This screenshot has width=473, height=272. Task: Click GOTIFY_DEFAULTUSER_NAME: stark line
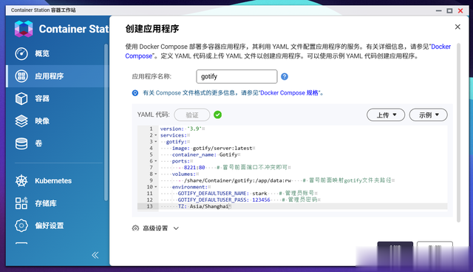pos(222,194)
